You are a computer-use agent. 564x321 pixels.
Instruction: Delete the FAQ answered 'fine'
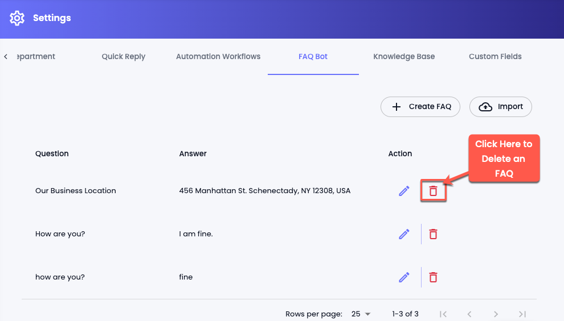(433, 277)
